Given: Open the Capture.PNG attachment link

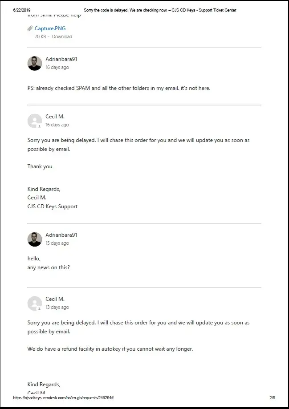Looking at the screenshot, I should (x=50, y=28).
